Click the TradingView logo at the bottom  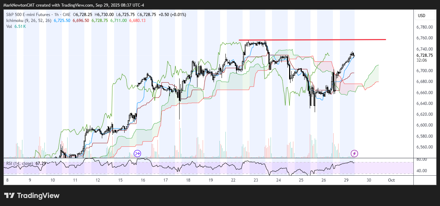(x=32, y=196)
